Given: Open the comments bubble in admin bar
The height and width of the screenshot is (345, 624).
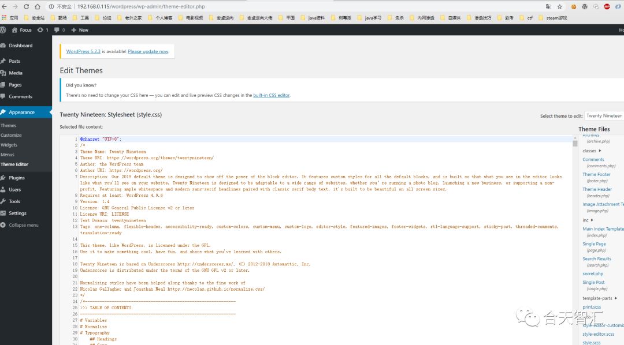Looking at the screenshot, I should [60, 30].
